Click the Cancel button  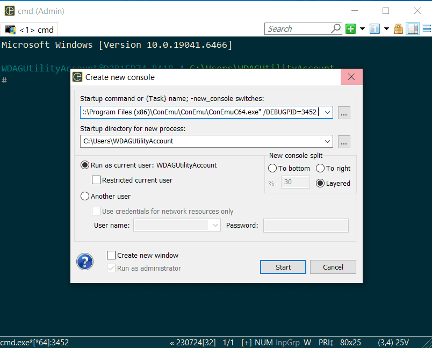(333, 267)
